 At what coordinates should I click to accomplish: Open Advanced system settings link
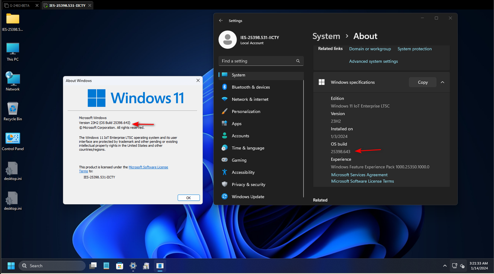coord(373,61)
